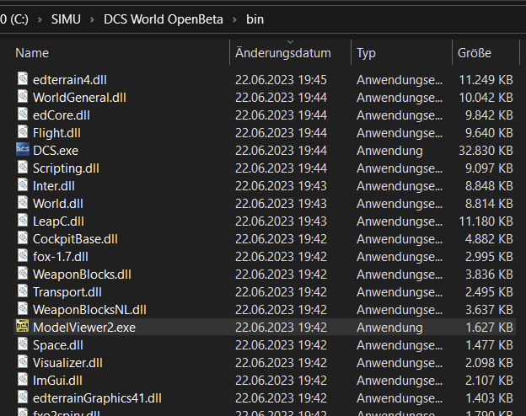
Task: Select file name Inter.dll
Action: point(54,186)
